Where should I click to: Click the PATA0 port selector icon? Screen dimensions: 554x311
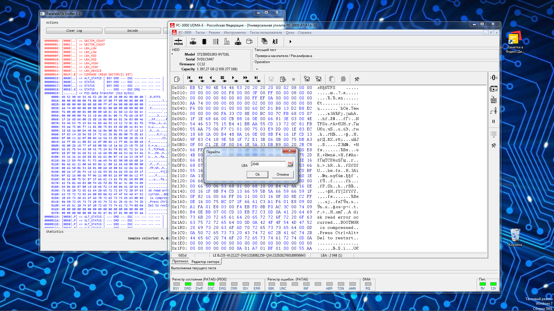(x=178, y=42)
